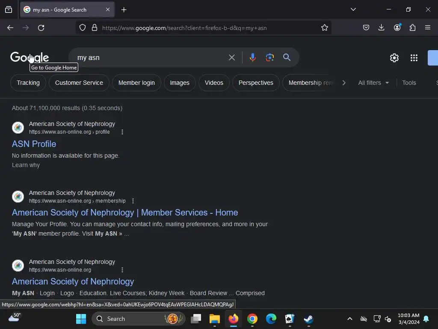
Task: Open Firefox recent browsing view icon
Action: (x=9, y=9)
